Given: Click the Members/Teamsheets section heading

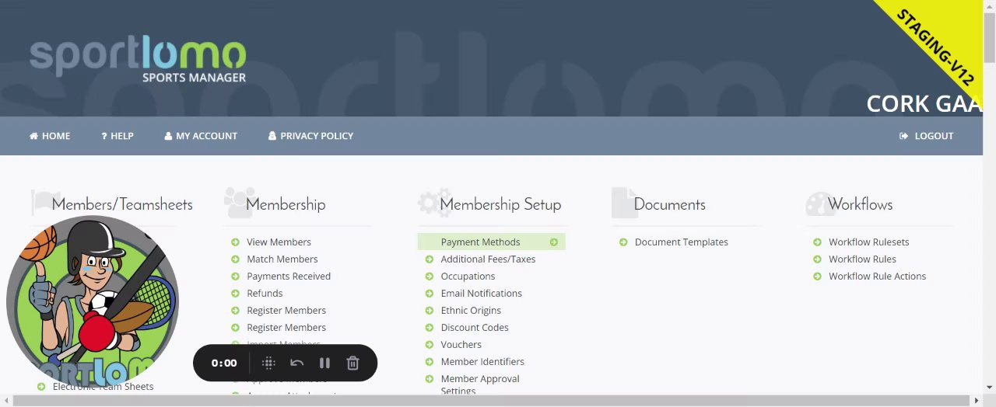Looking at the screenshot, I should click(x=122, y=205).
